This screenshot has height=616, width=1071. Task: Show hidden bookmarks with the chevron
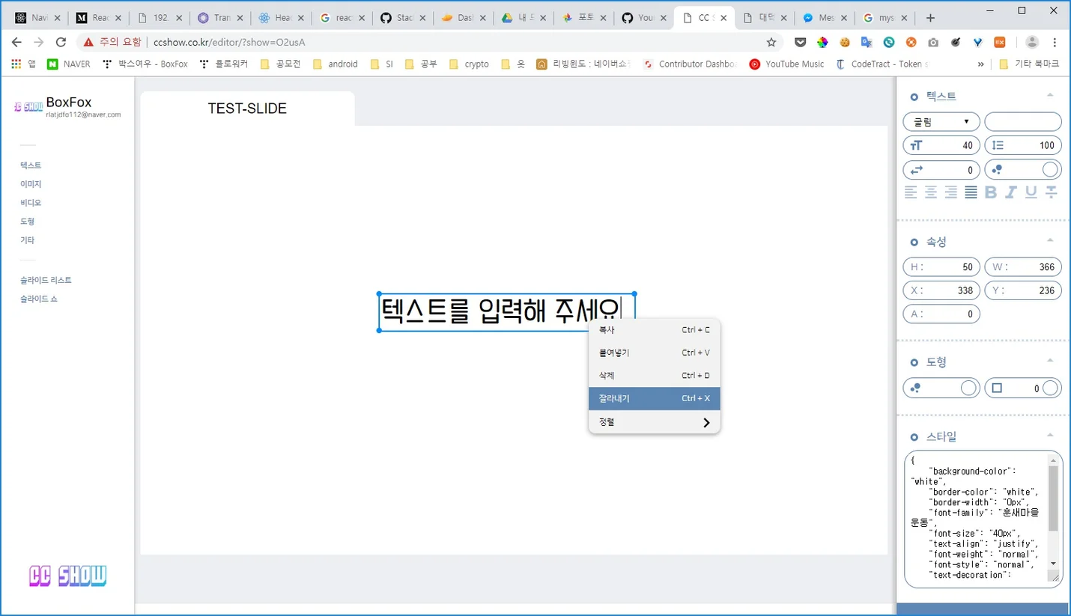(x=981, y=64)
